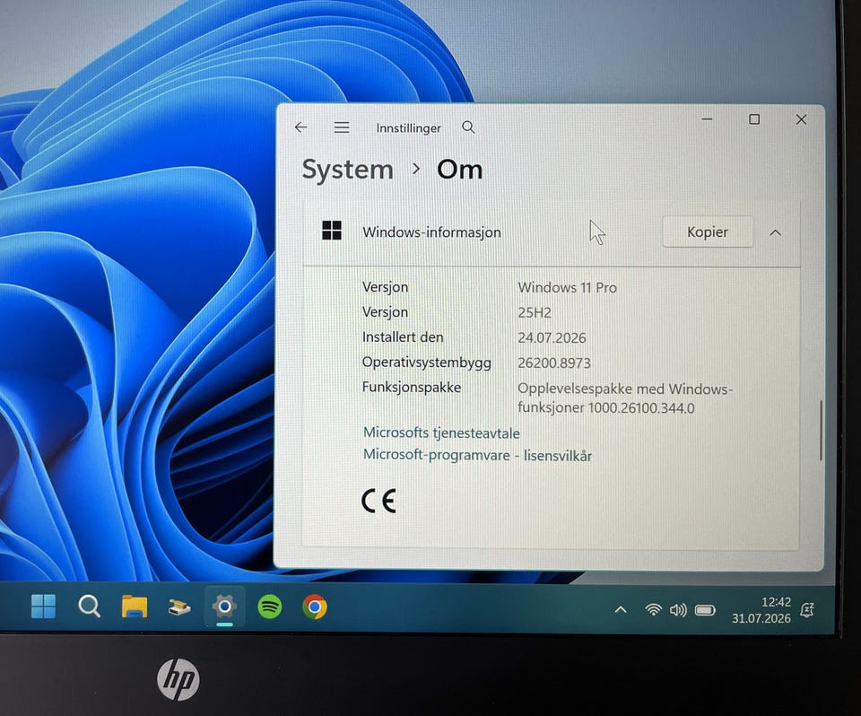Go back with the Settings back arrow
Image resolution: width=861 pixels, height=716 pixels.
(x=301, y=127)
